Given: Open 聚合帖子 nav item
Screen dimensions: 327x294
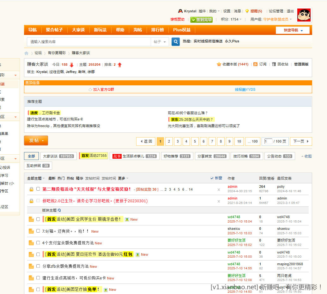Looking at the screenshot, I should 54,30.
